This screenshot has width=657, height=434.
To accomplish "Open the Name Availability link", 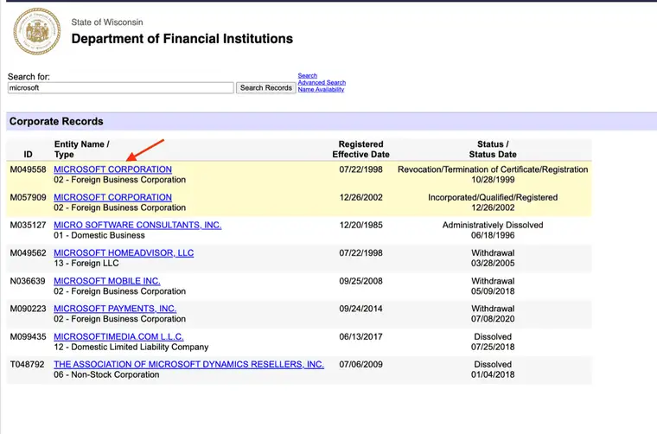I will [321, 89].
